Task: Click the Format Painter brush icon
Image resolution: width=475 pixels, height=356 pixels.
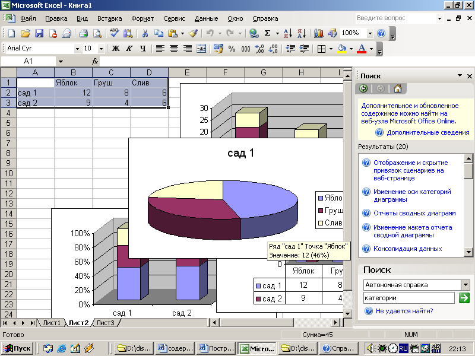Action: click(x=193, y=33)
